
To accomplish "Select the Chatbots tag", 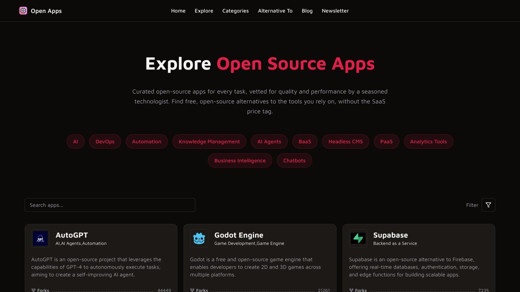I will (x=294, y=160).
